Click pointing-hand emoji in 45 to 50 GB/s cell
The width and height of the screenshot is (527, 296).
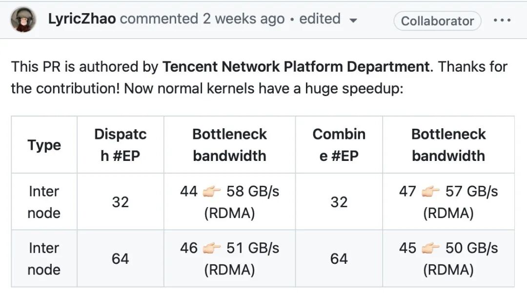click(431, 248)
